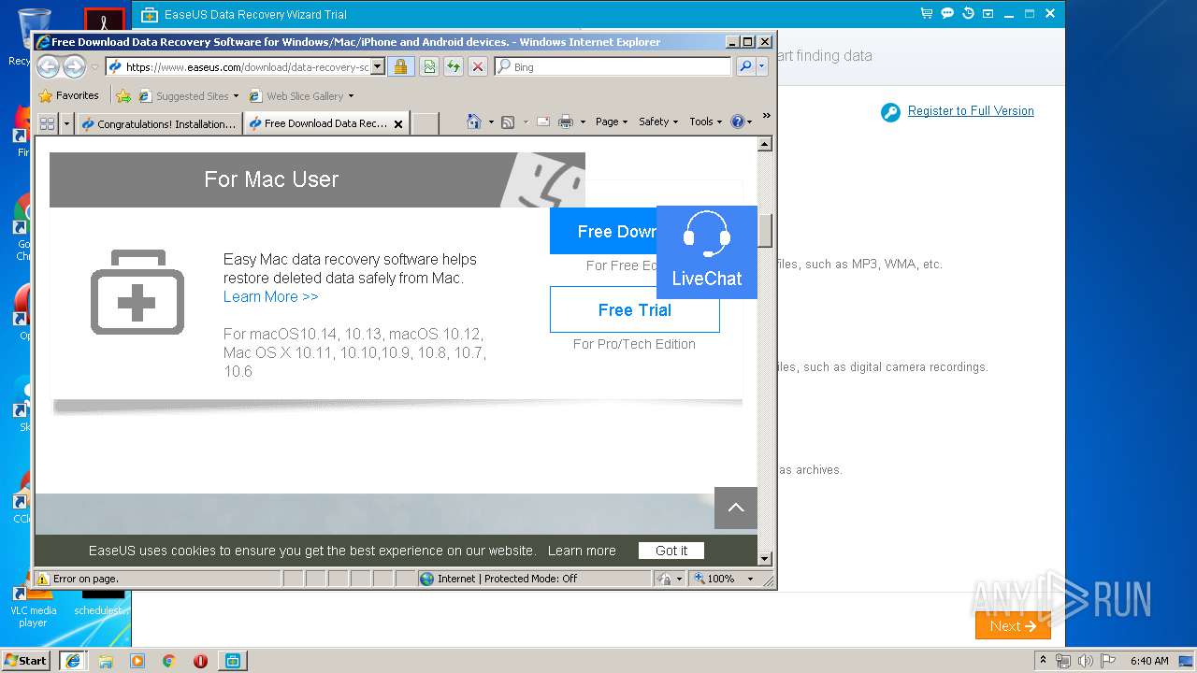The image size is (1197, 673).
Task: Open the EaseUS title bar dropdown menu icon
Action: 988,14
